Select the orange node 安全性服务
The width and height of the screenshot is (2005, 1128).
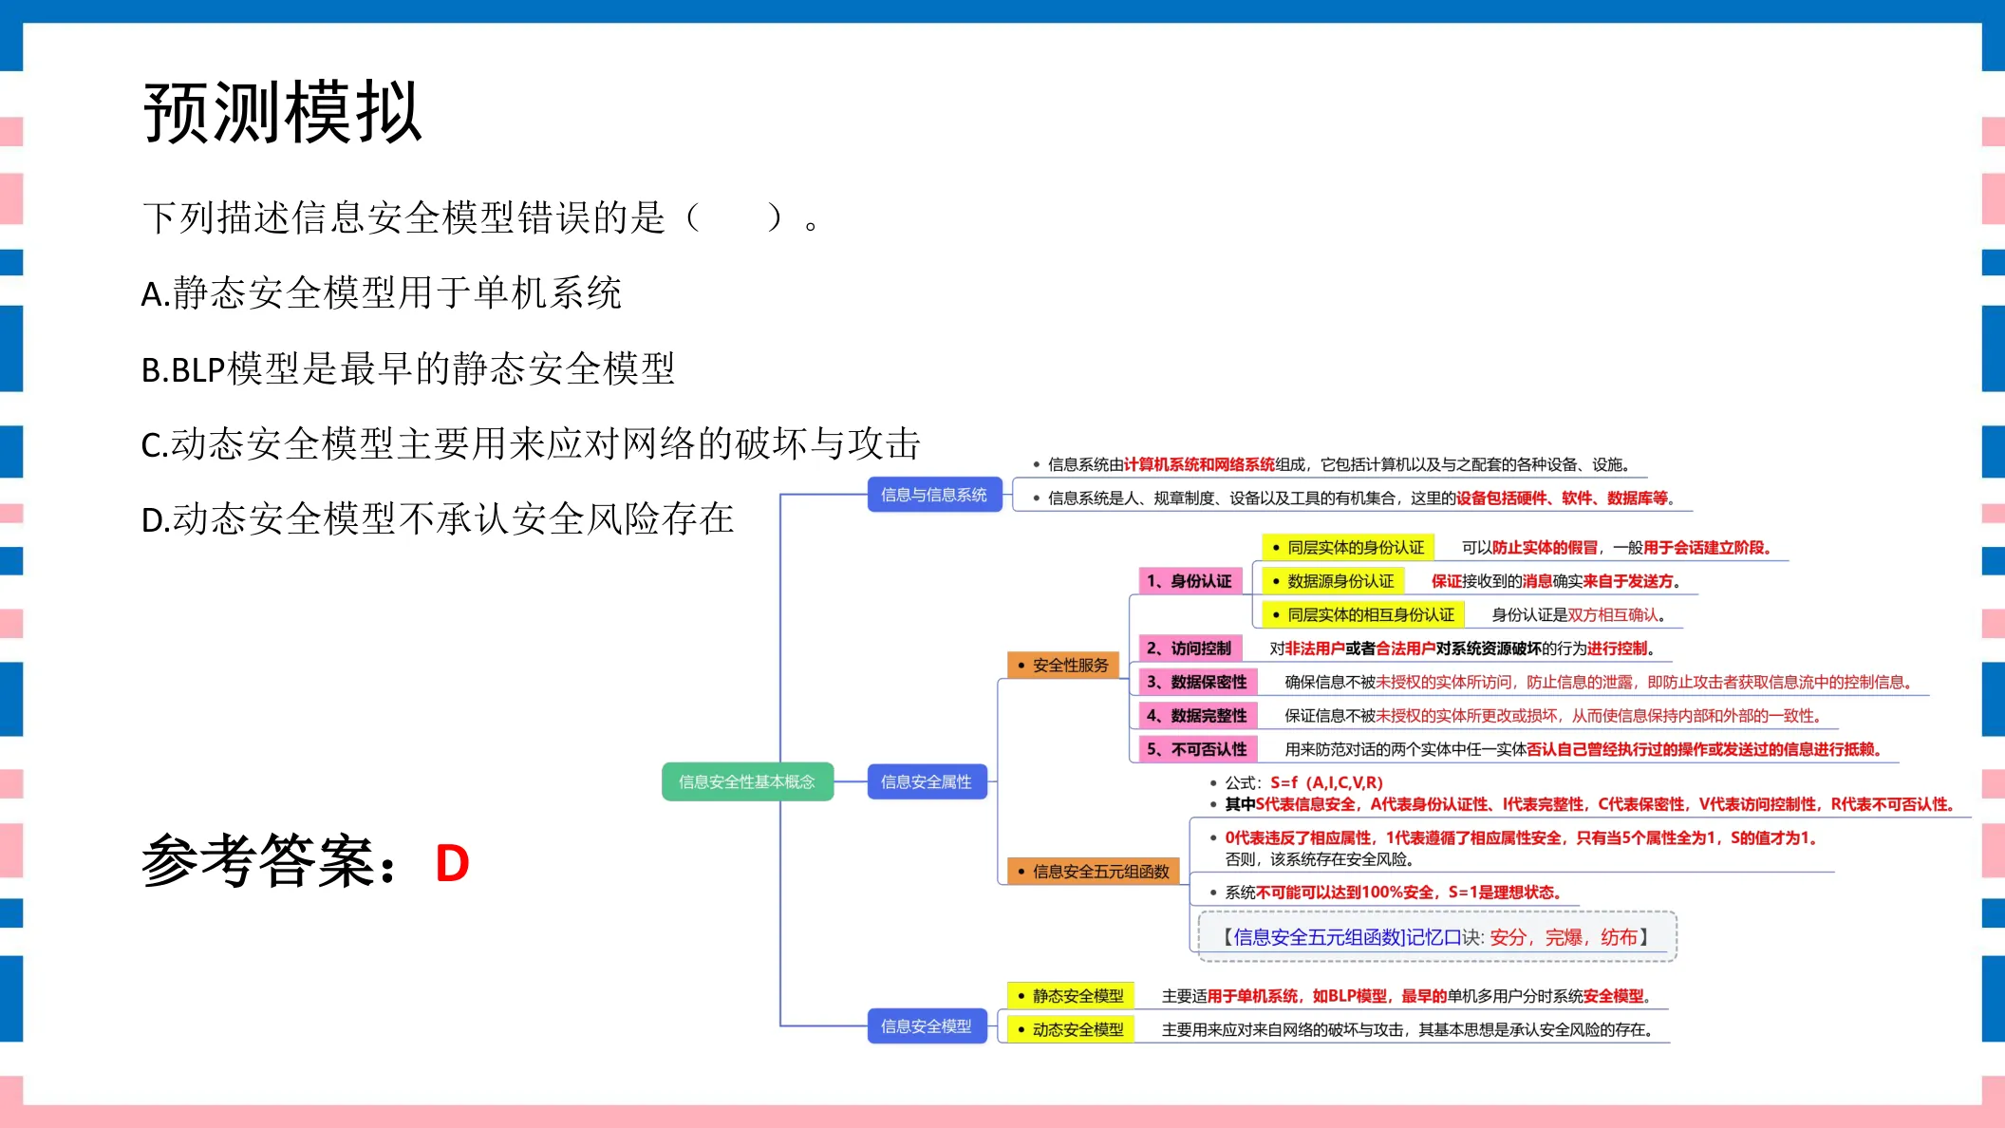1063,665
